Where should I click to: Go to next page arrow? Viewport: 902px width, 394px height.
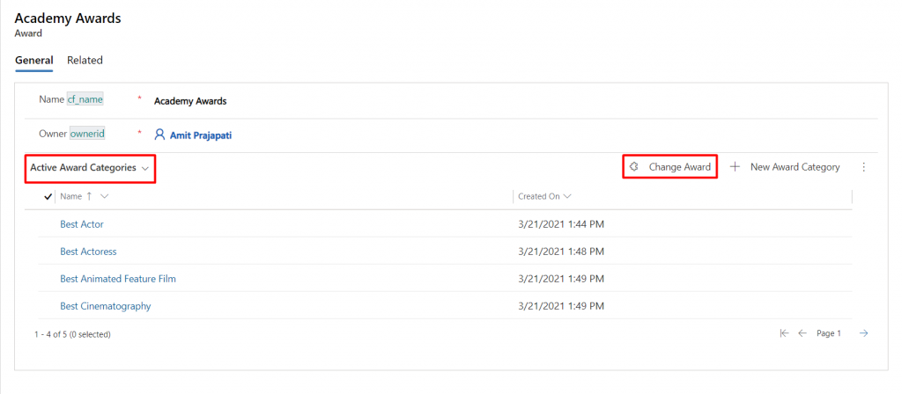point(863,333)
